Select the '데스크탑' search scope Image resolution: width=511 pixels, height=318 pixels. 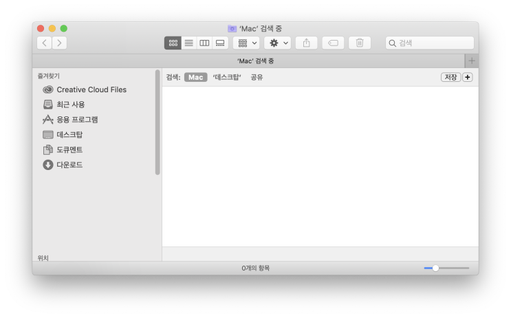[x=227, y=77]
